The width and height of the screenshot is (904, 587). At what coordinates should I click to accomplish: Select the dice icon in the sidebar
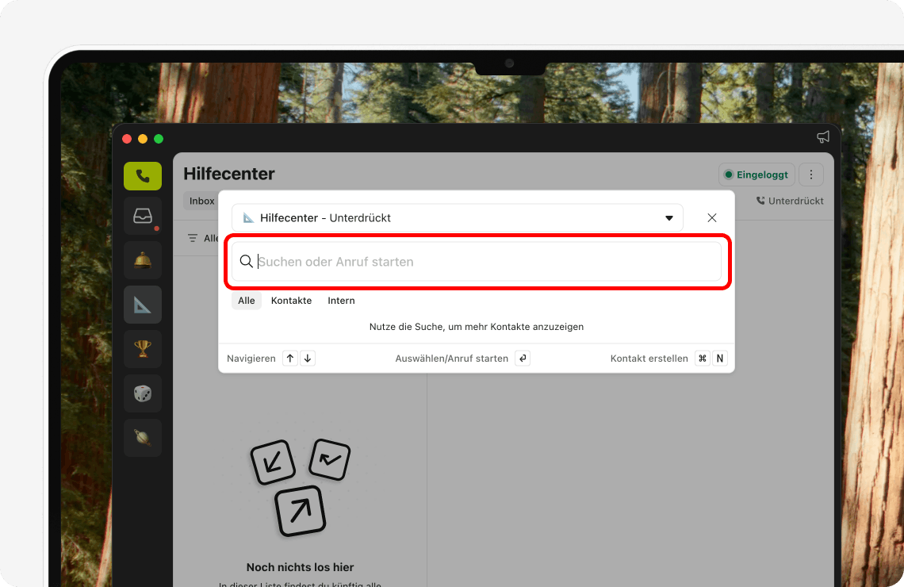(142, 393)
